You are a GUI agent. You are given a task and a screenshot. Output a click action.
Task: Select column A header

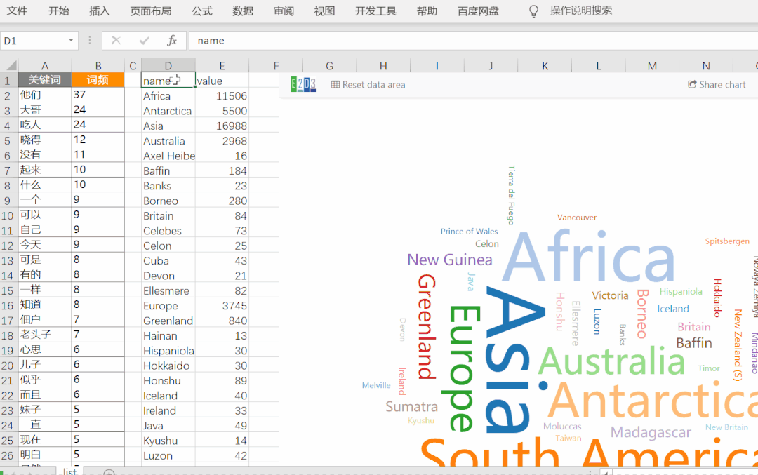coord(44,66)
